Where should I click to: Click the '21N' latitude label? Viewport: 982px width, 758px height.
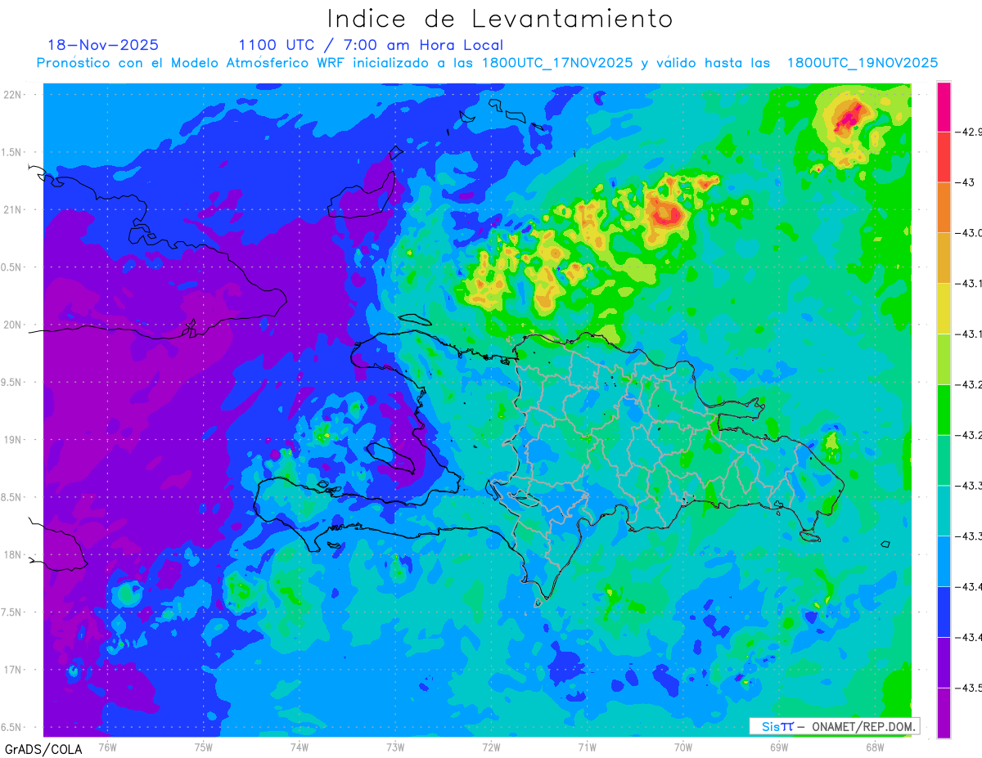tap(13, 209)
